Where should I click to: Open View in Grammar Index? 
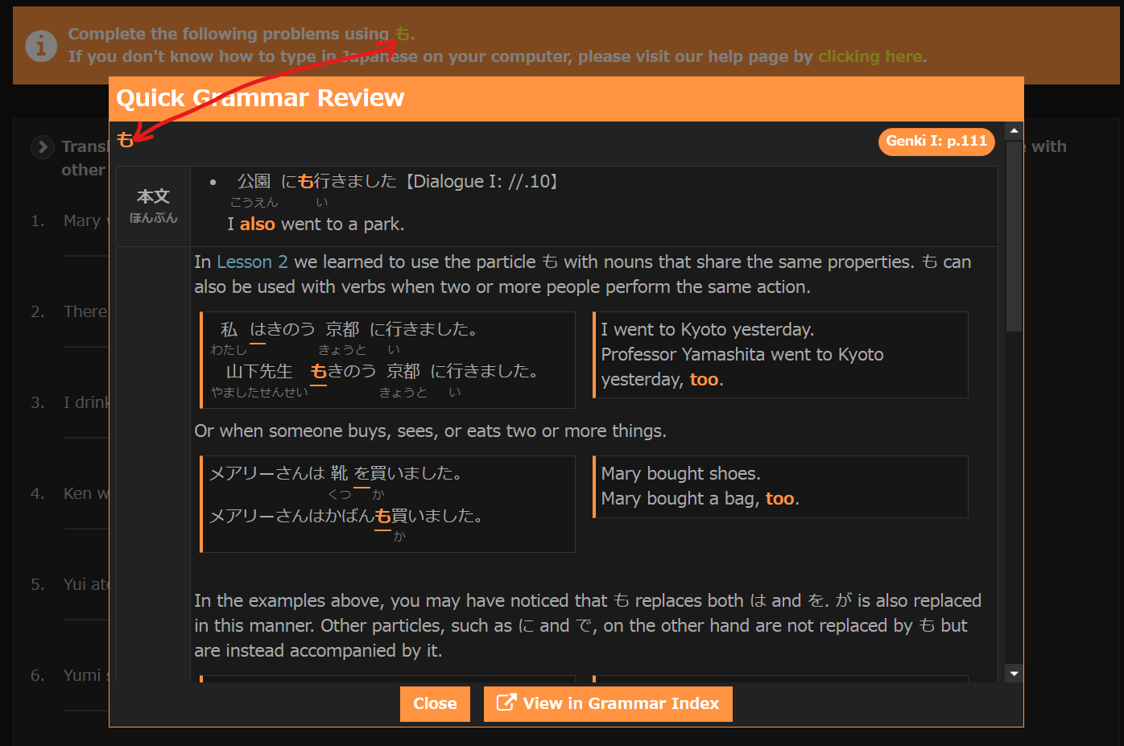[x=608, y=703]
